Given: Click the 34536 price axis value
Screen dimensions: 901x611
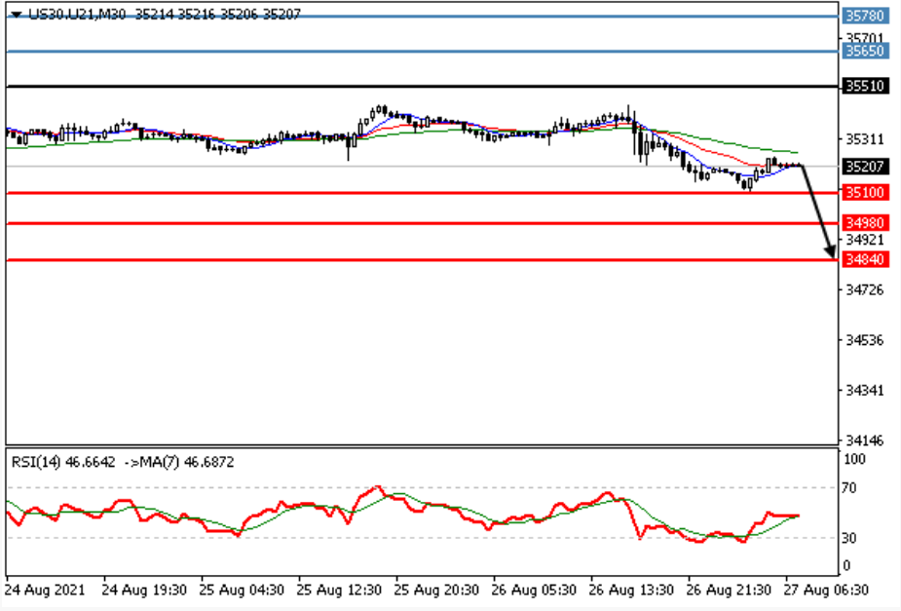Looking at the screenshot, I should click(x=865, y=340).
